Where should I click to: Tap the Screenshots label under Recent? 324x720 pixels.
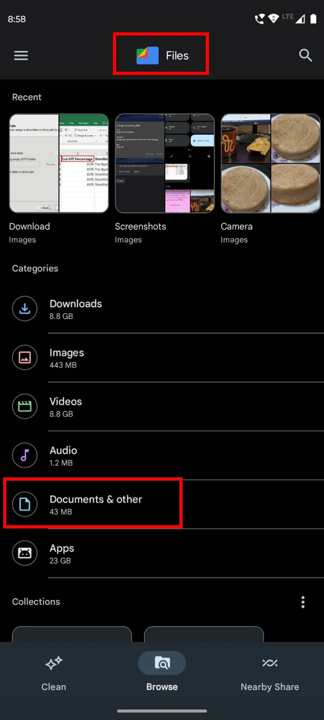(140, 226)
